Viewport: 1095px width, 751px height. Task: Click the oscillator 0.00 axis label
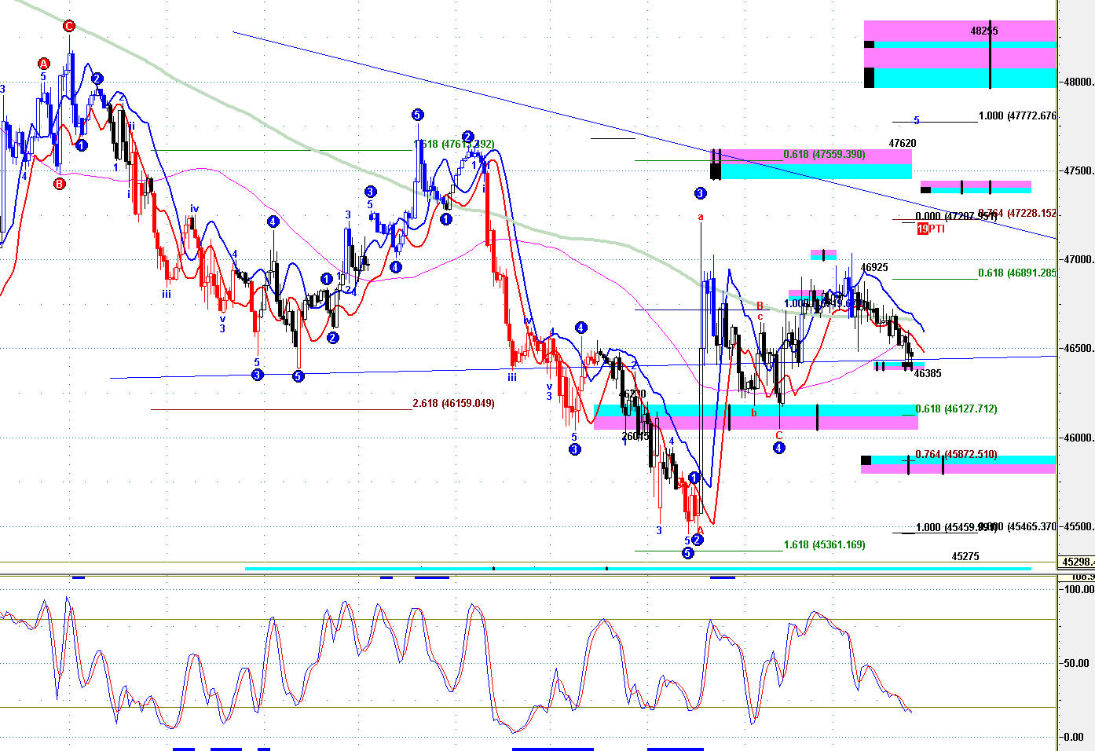pos(1075,737)
